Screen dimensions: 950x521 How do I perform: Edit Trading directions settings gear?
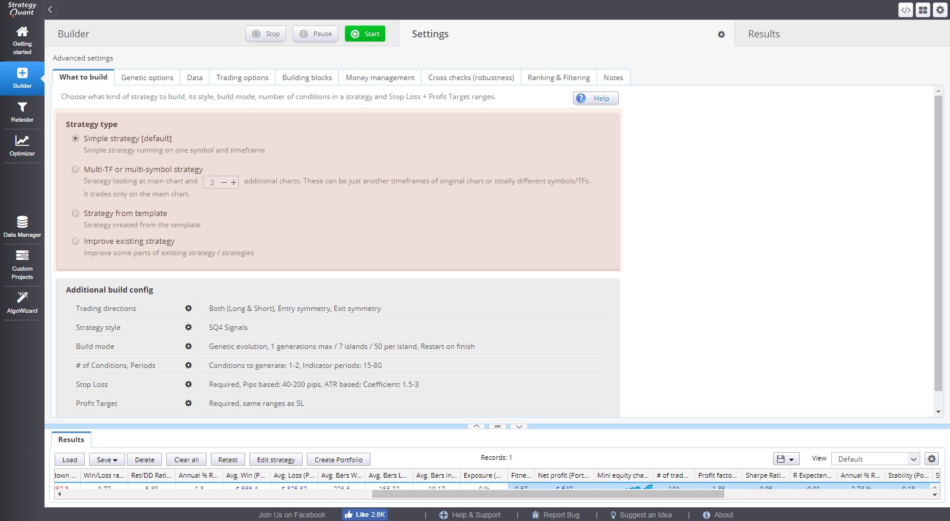click(188, 309)
